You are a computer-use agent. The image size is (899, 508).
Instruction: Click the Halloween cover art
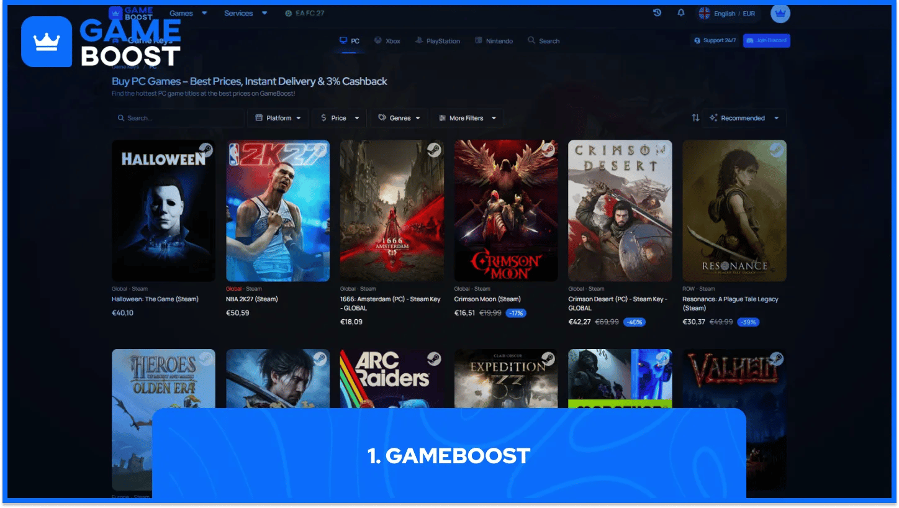pyautogui.click(x=163, y=211)
